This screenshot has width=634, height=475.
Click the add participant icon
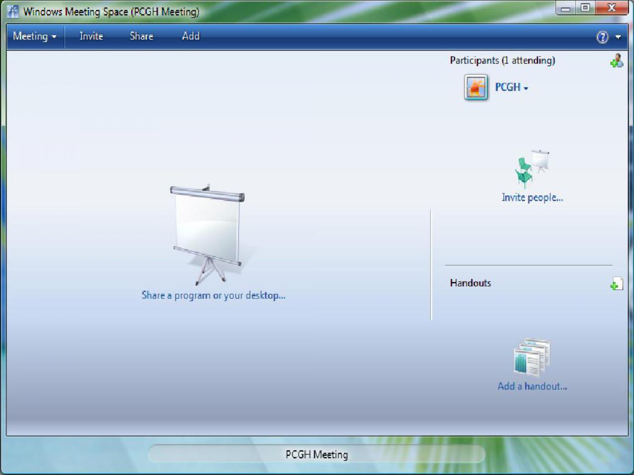(x=617, y=61)
